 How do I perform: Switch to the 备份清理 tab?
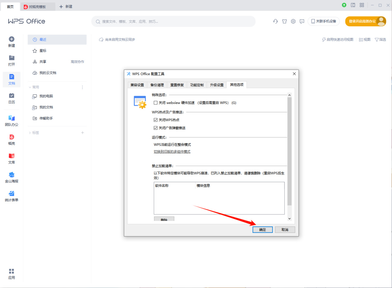[157, 85]
